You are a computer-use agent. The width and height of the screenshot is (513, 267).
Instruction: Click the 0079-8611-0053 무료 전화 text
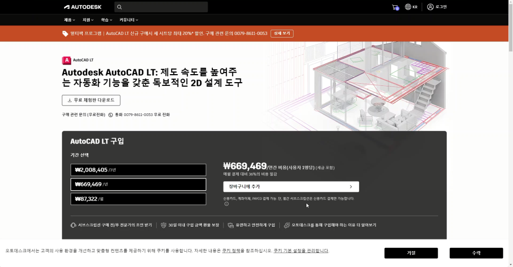tap(147, 115)
